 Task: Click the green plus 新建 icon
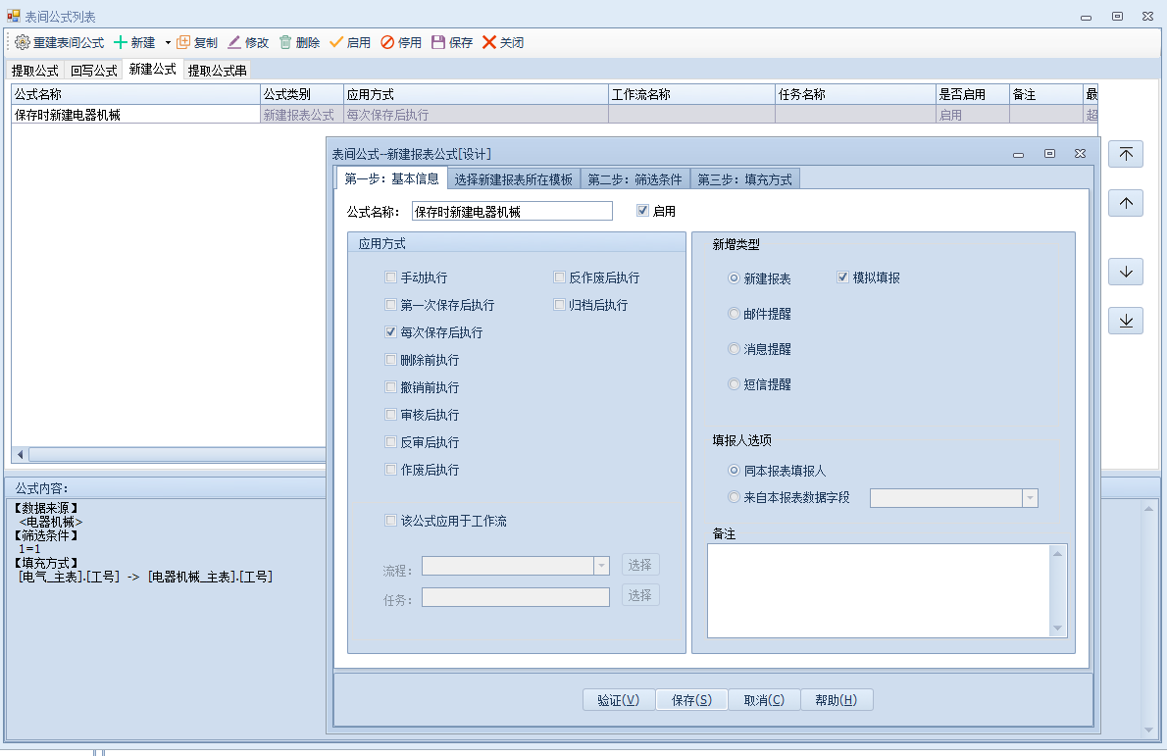[x=121, y=42]
